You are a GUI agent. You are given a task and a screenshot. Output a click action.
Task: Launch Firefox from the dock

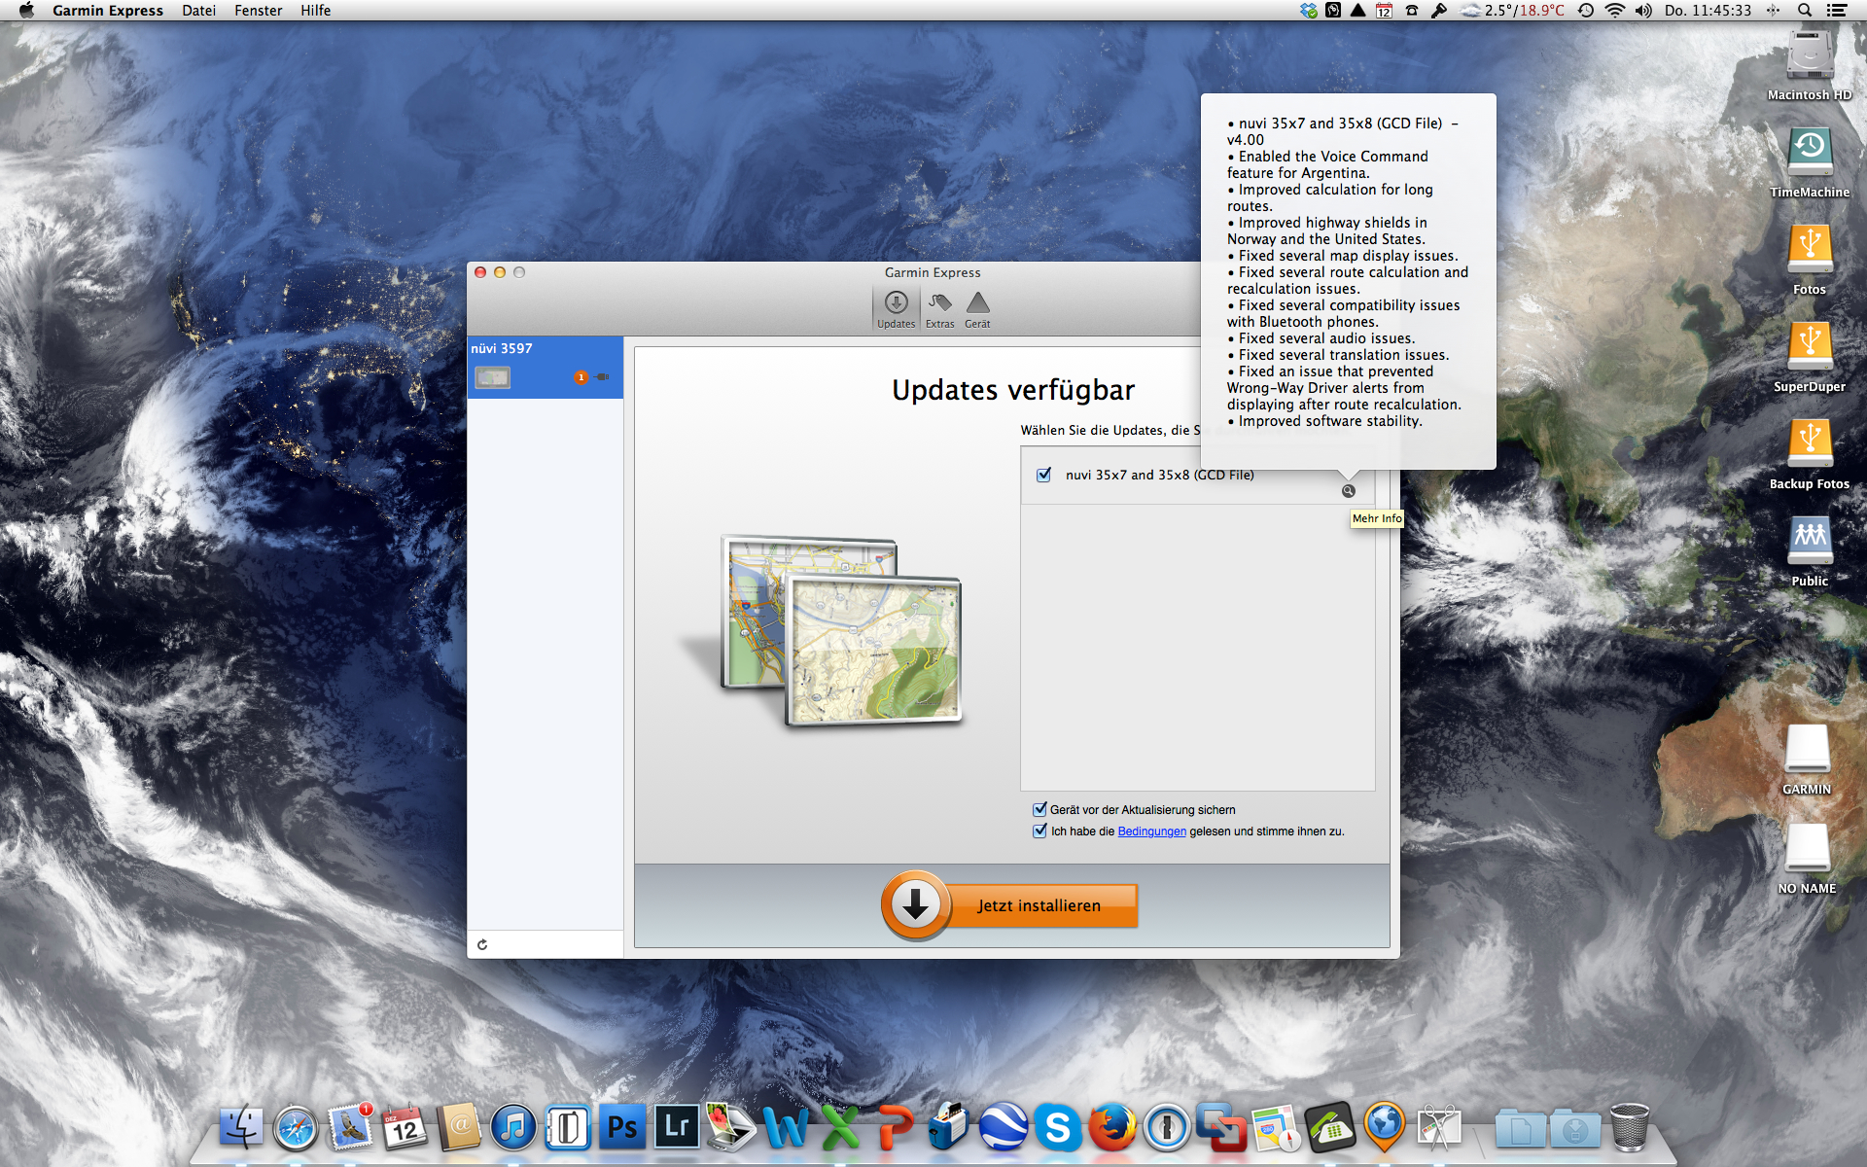1111,1128
